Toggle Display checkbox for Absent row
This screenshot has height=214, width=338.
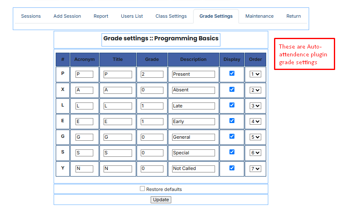(232, 89)
